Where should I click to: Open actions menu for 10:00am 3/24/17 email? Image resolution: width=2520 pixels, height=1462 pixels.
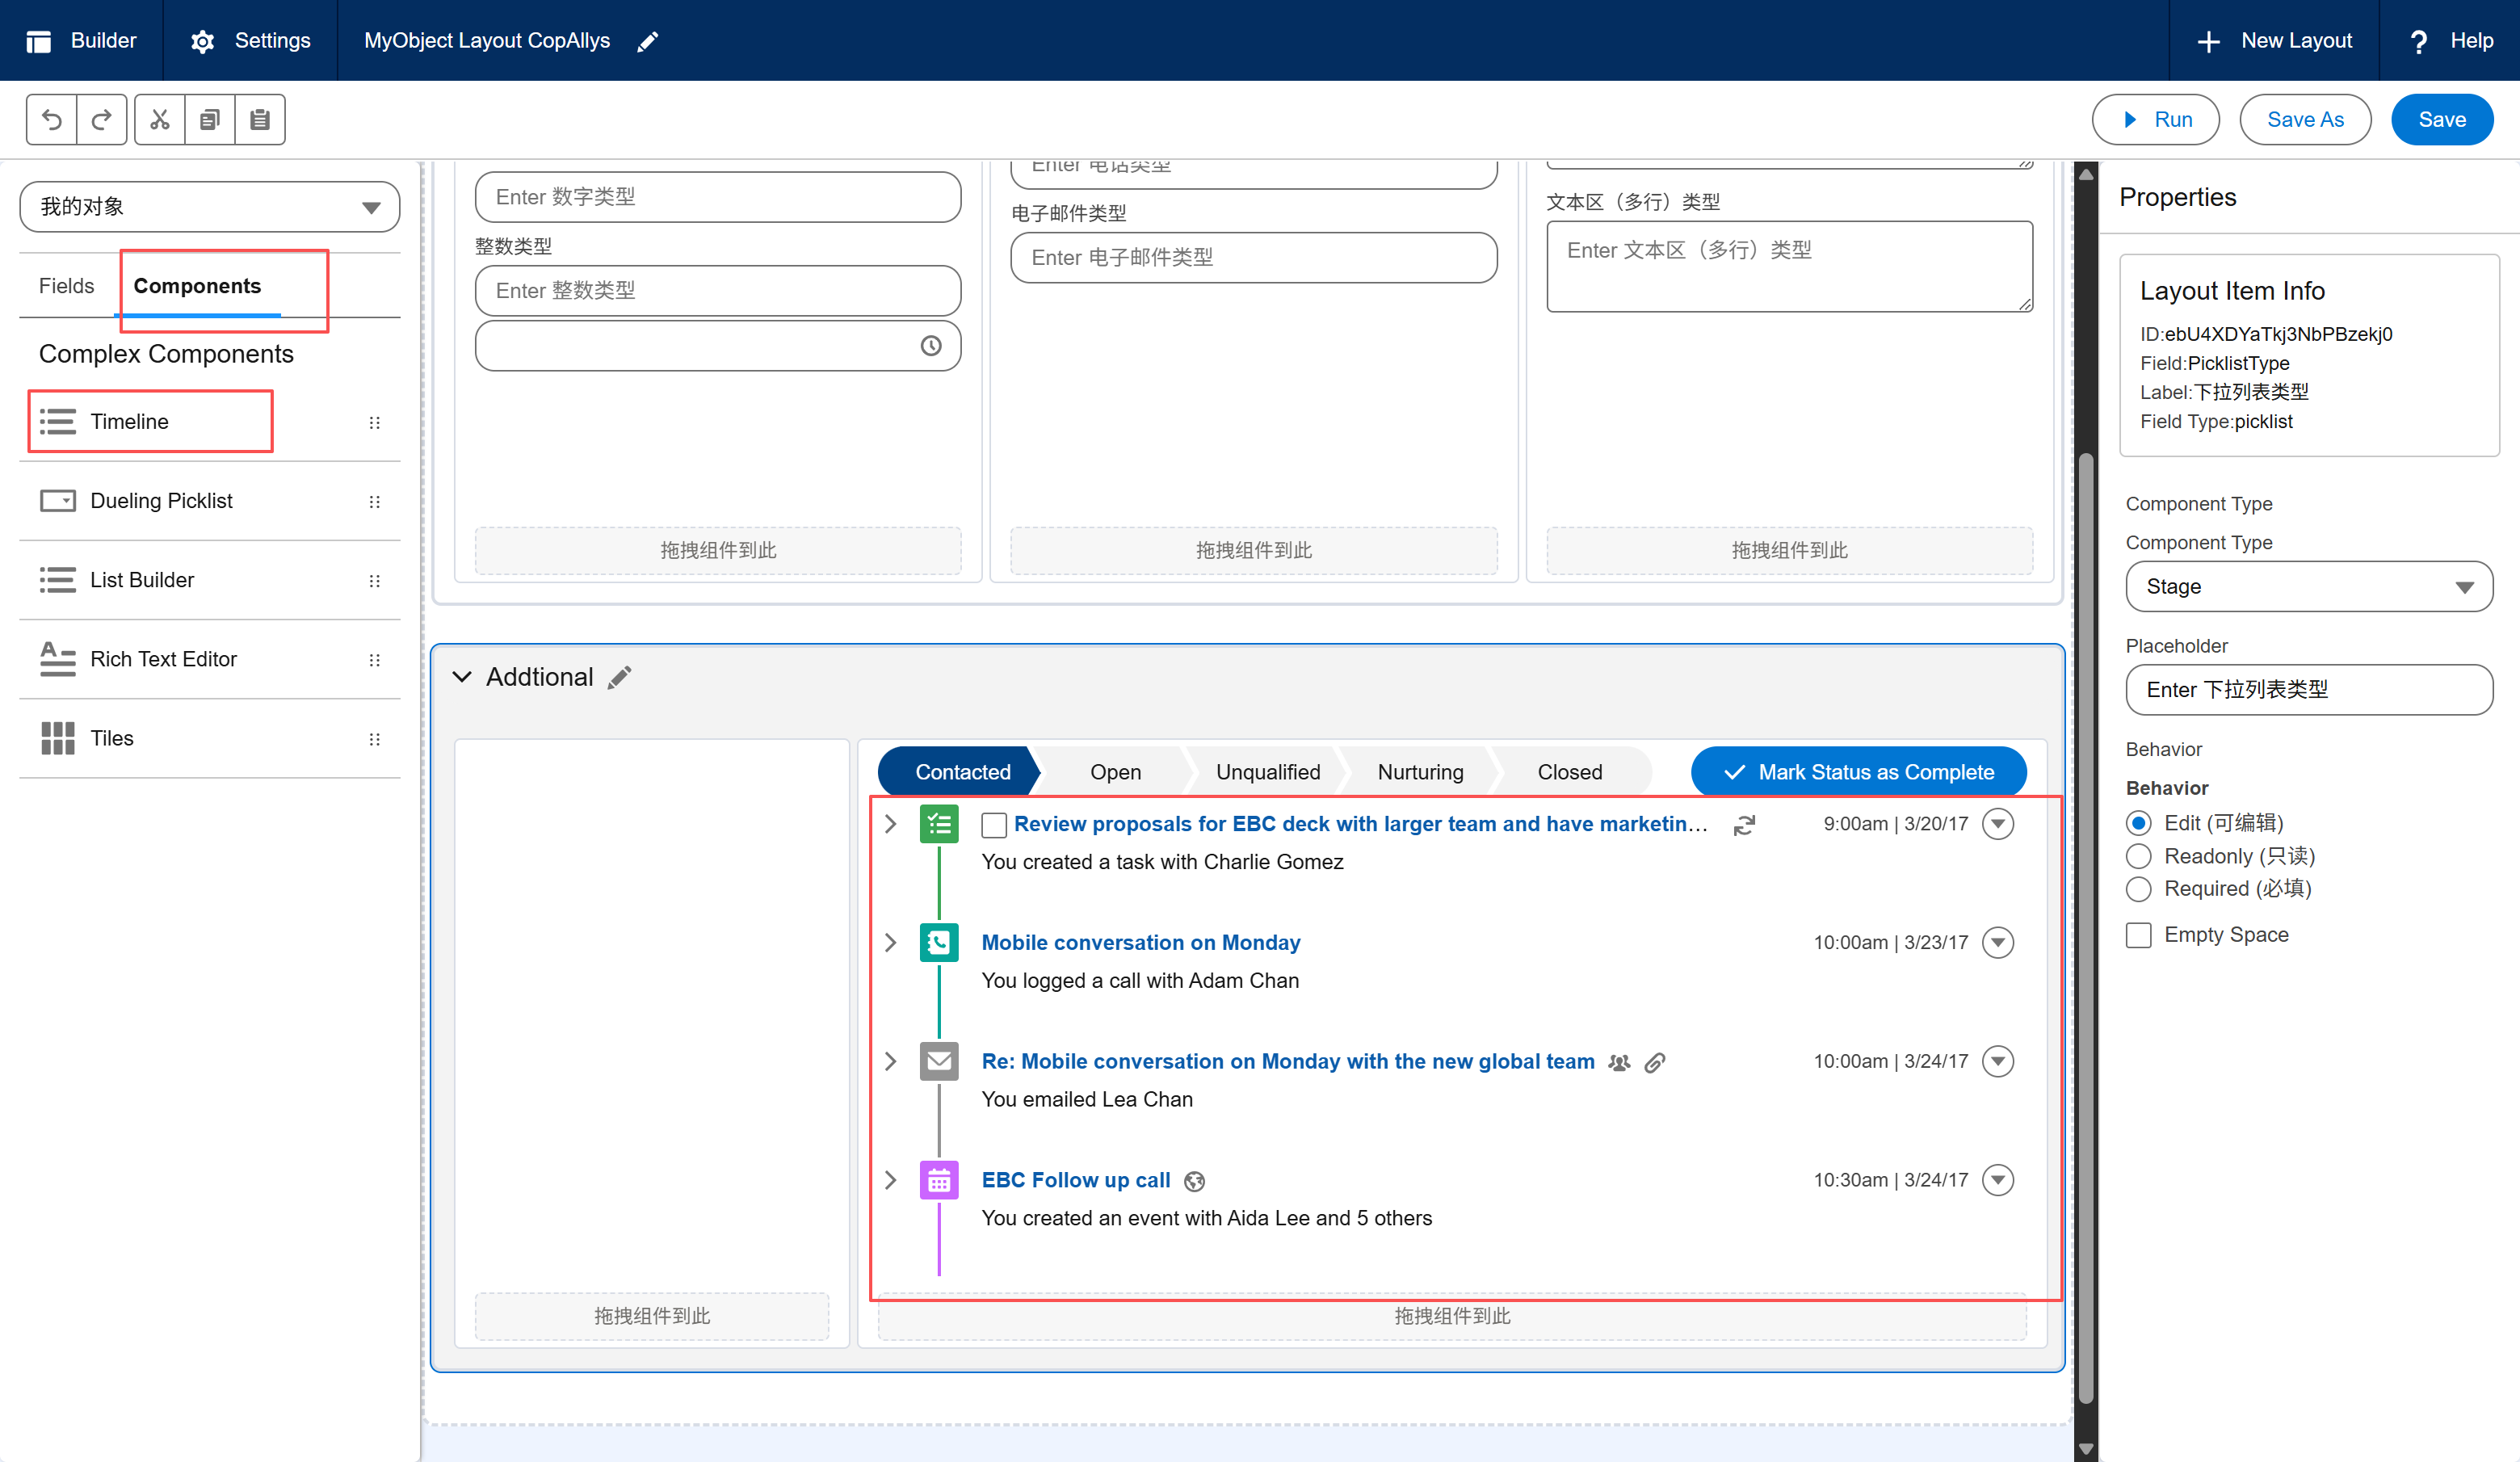point(1998,1062)
